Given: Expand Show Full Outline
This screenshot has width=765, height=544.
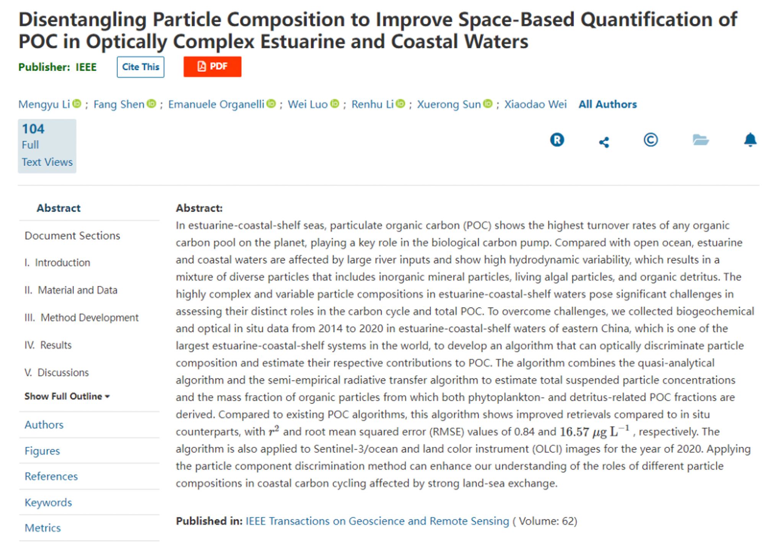Looking at the screenshot, I should tap(67, 396).
